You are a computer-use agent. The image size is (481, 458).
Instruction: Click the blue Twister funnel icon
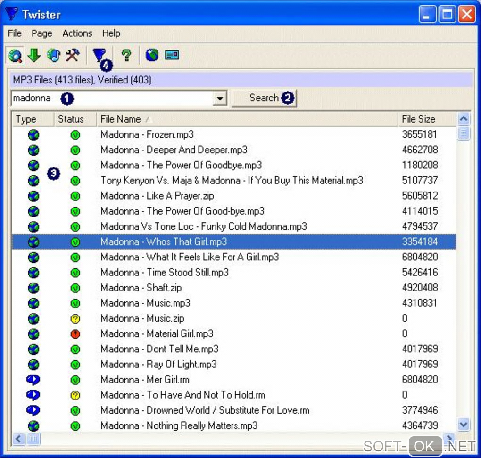click(99, 56)
